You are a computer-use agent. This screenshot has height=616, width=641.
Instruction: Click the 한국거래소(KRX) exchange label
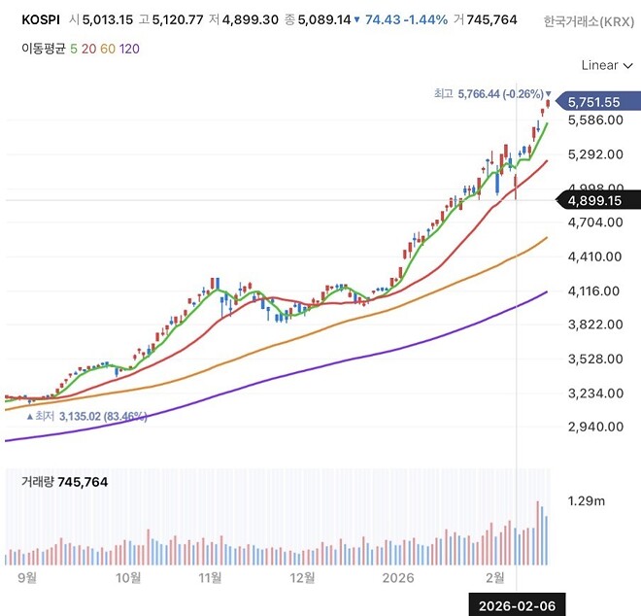590,20
